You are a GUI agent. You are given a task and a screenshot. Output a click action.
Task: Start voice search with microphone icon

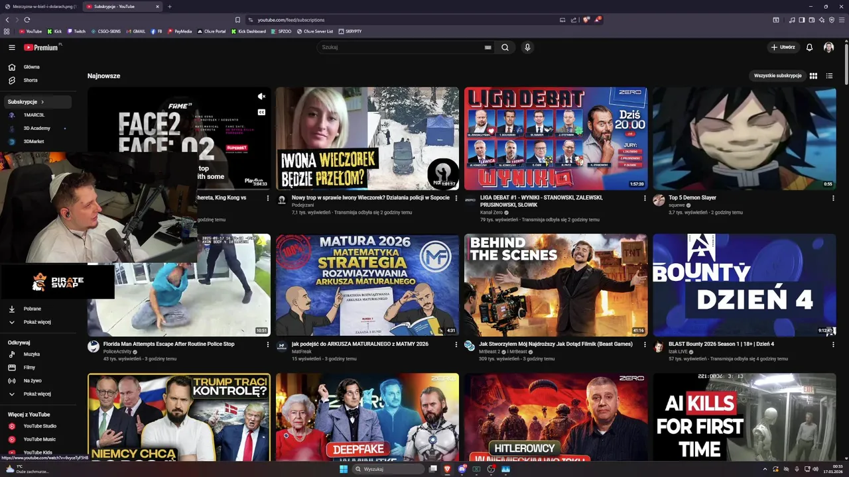point(527,47)
